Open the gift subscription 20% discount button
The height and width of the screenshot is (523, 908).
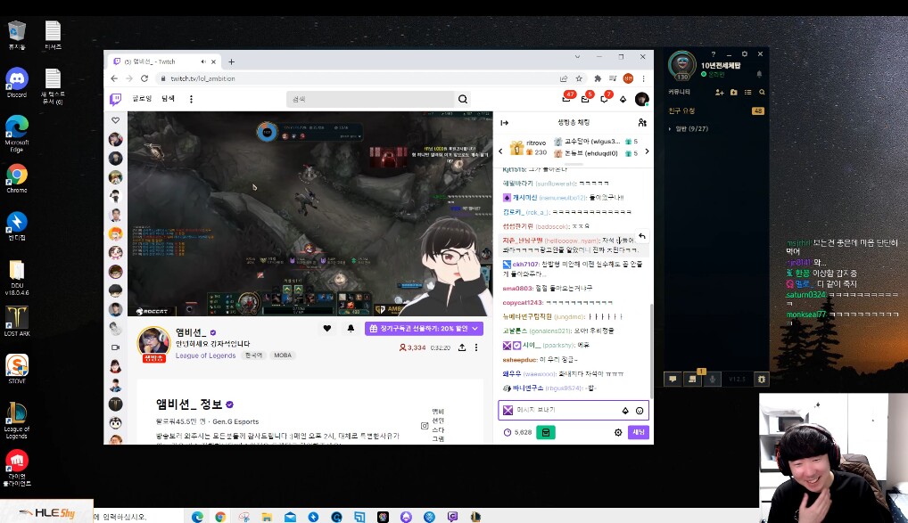click(424, 329)
